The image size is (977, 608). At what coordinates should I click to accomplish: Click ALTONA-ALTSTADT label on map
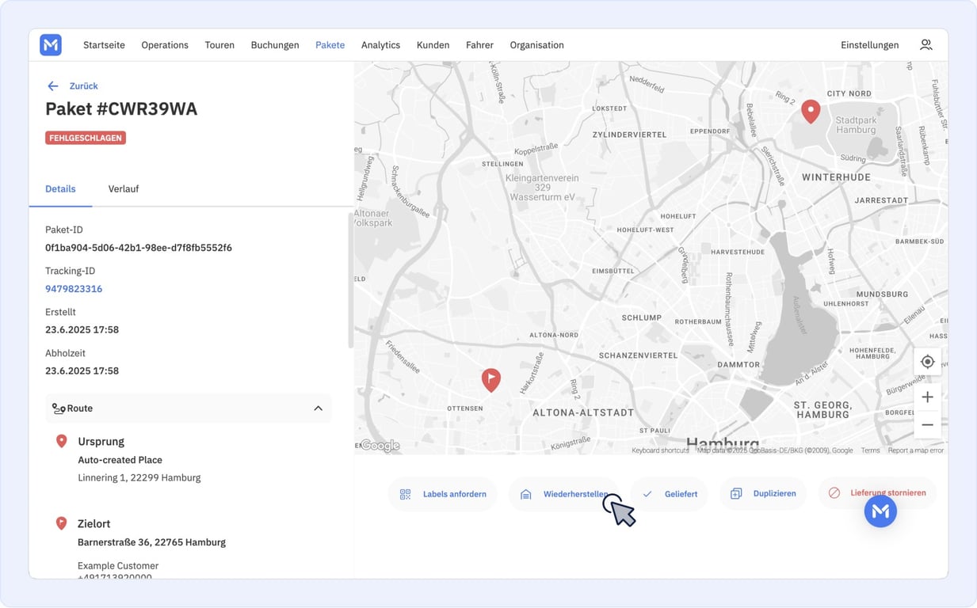click(583, 412)
